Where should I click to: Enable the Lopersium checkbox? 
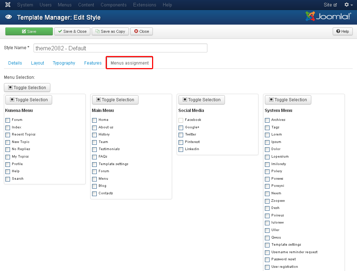pos(267,157)
